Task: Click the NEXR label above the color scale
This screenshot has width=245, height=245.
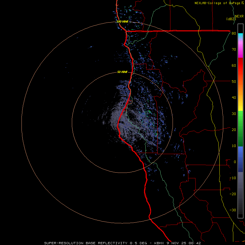Action: (x=239, y=16)
